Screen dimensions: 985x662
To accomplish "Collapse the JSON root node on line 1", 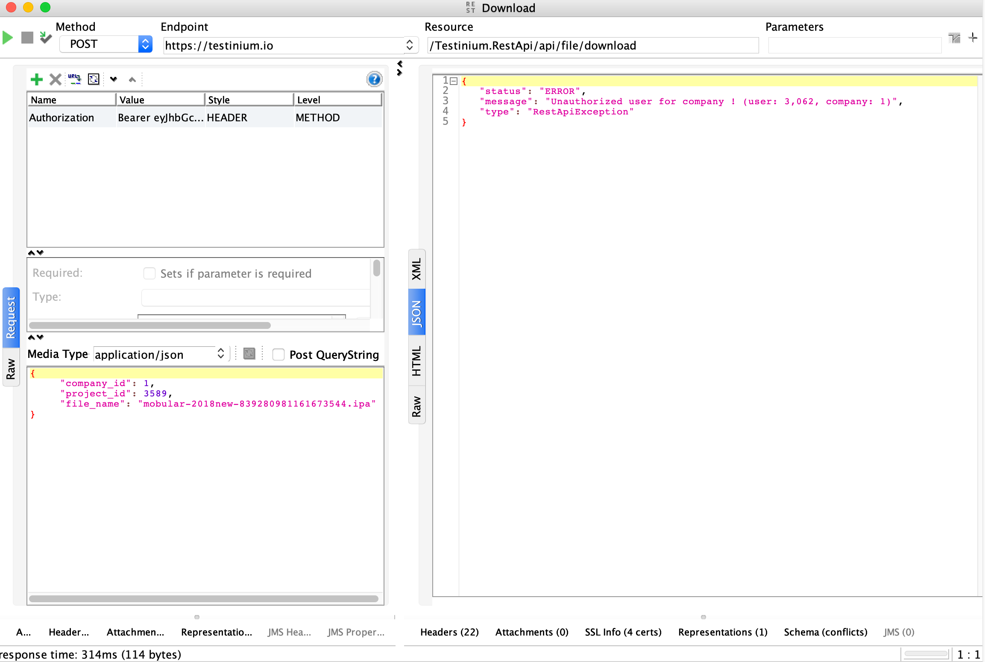I will 454,81.
